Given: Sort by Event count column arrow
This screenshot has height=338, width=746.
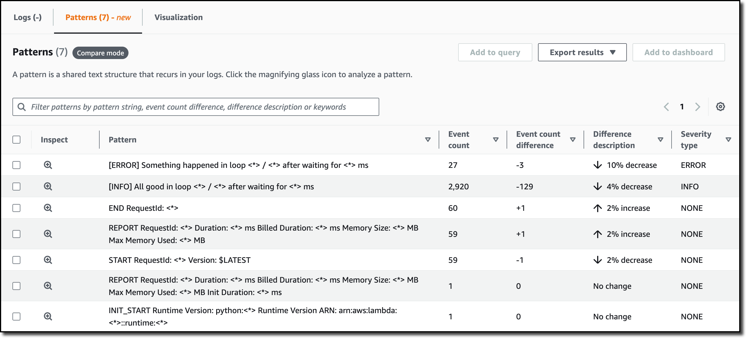Looking at the screenshot, I should click(496, 140).
